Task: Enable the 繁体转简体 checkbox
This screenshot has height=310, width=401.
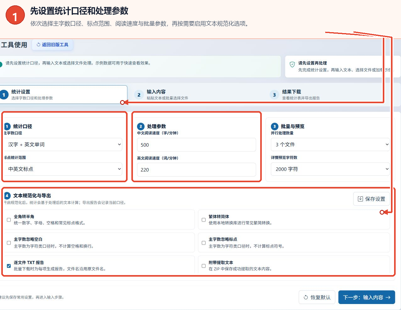Action: [204, 220]
